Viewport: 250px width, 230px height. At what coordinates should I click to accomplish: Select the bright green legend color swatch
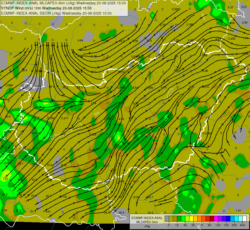(x=183, y=218)
